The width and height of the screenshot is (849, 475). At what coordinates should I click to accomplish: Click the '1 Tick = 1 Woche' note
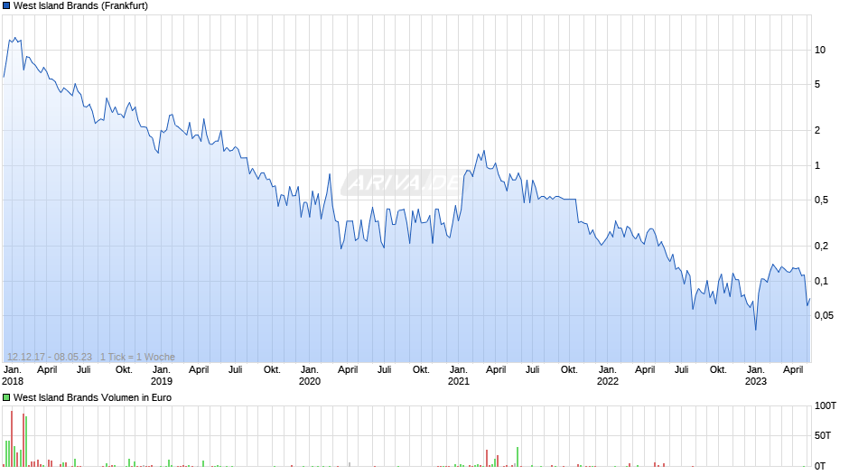(x=137, y=357)
